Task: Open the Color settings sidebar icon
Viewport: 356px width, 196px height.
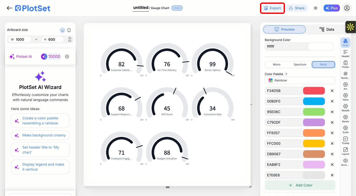Action: point(345,42)
